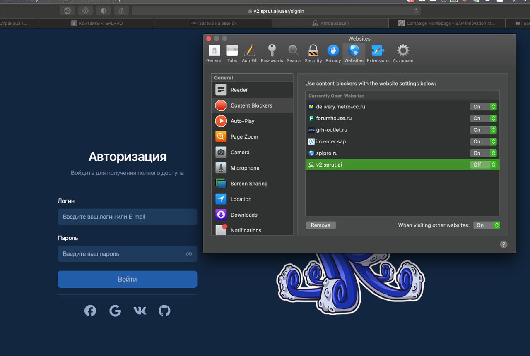Click the gear extension icon in toolbar

(x=67, y=11)
